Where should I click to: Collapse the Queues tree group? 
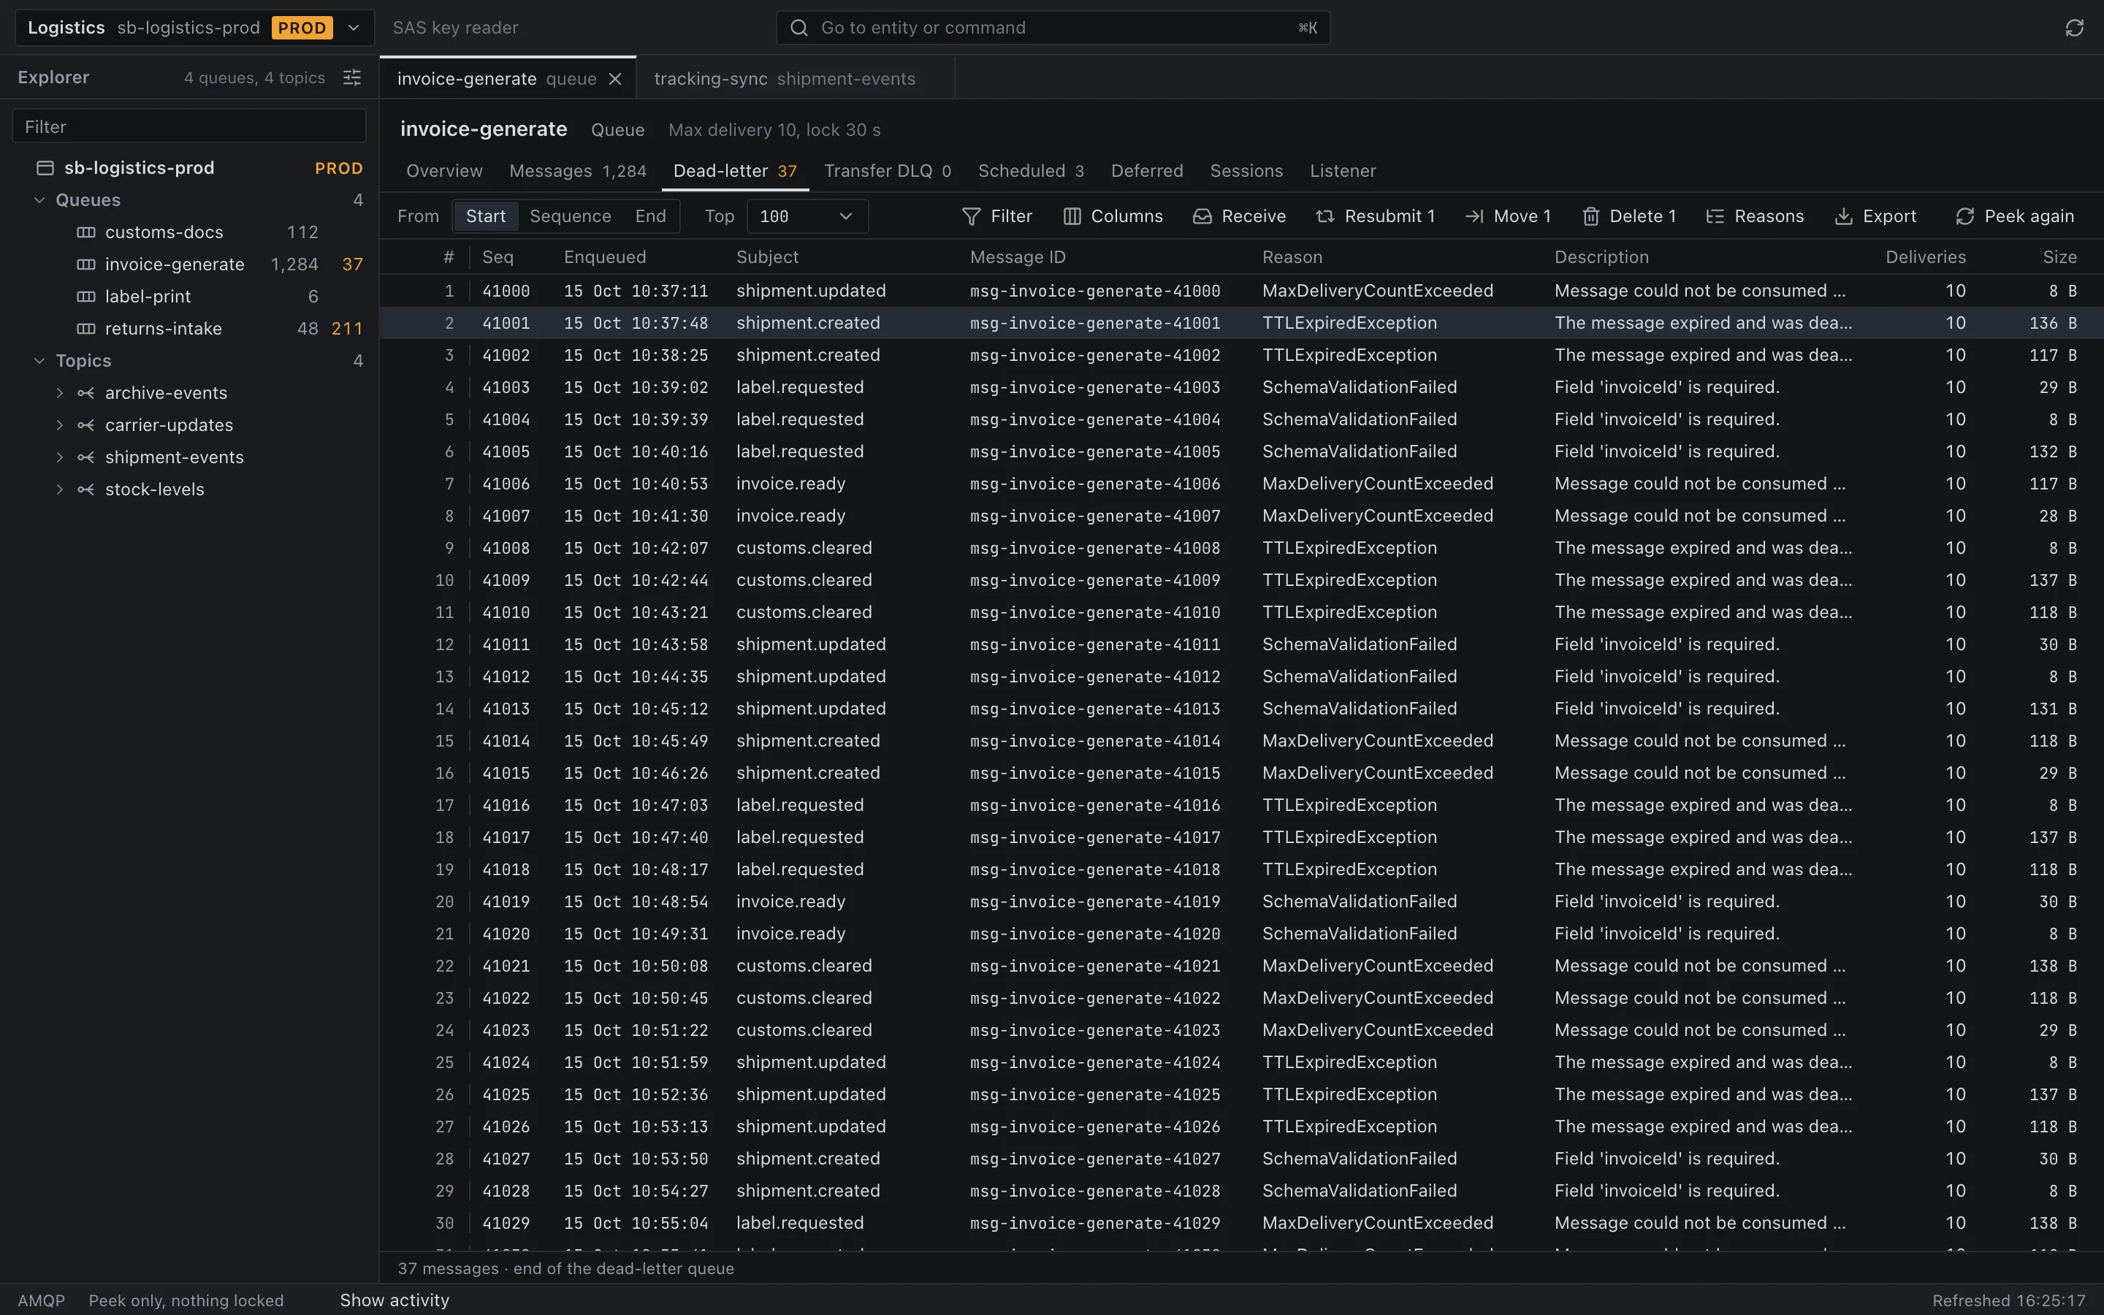click(x=39, y=200)
